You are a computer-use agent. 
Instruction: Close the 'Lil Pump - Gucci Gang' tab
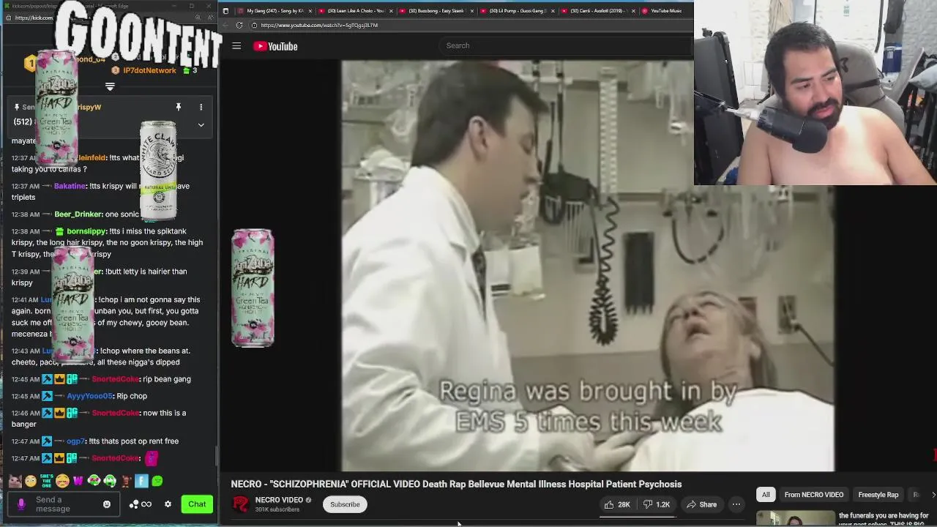click(x=553, y=11)
